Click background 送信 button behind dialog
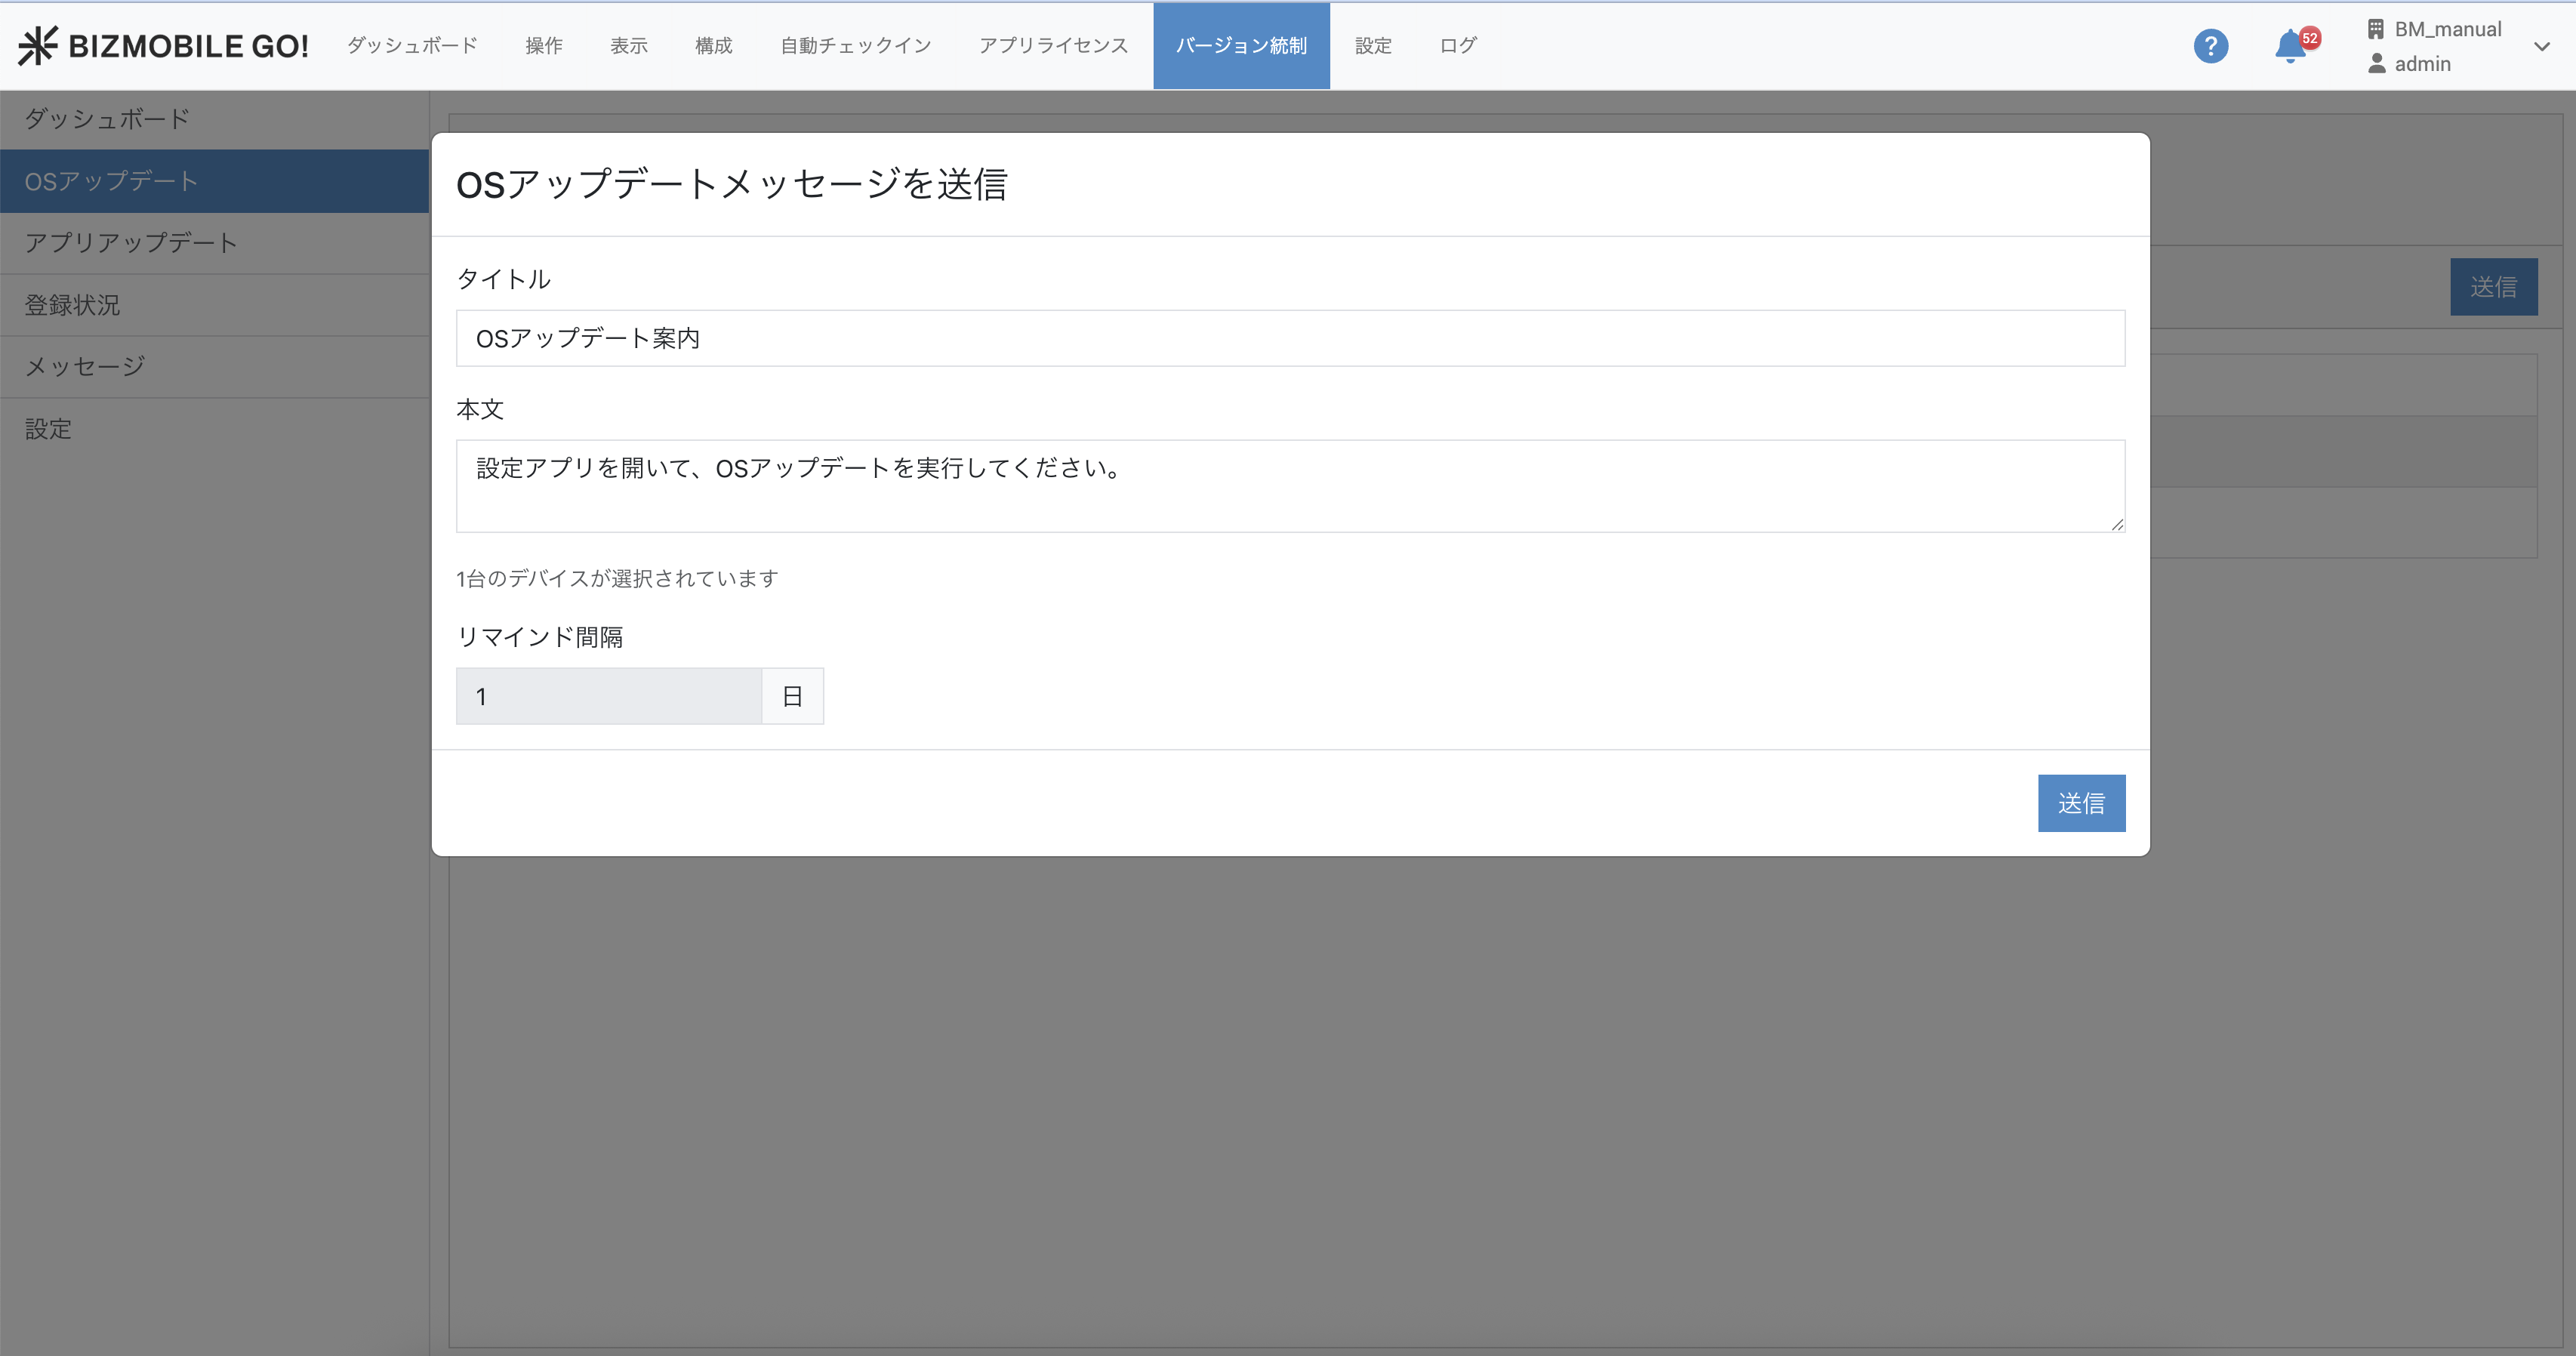The image size is (2576, 1356). point(2492,287)
